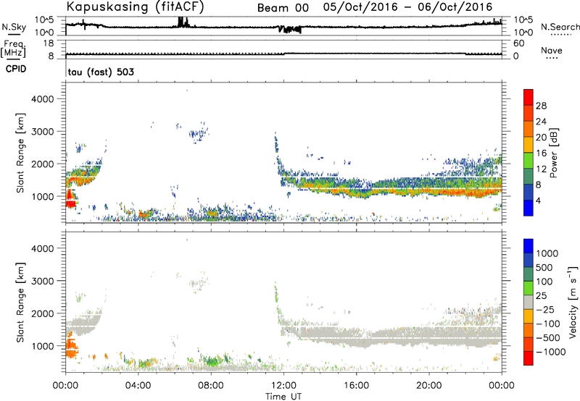Select the 'Beam 00' label
Image resolution: width=580 pixels, height=401 pixels.
(283, 8)
